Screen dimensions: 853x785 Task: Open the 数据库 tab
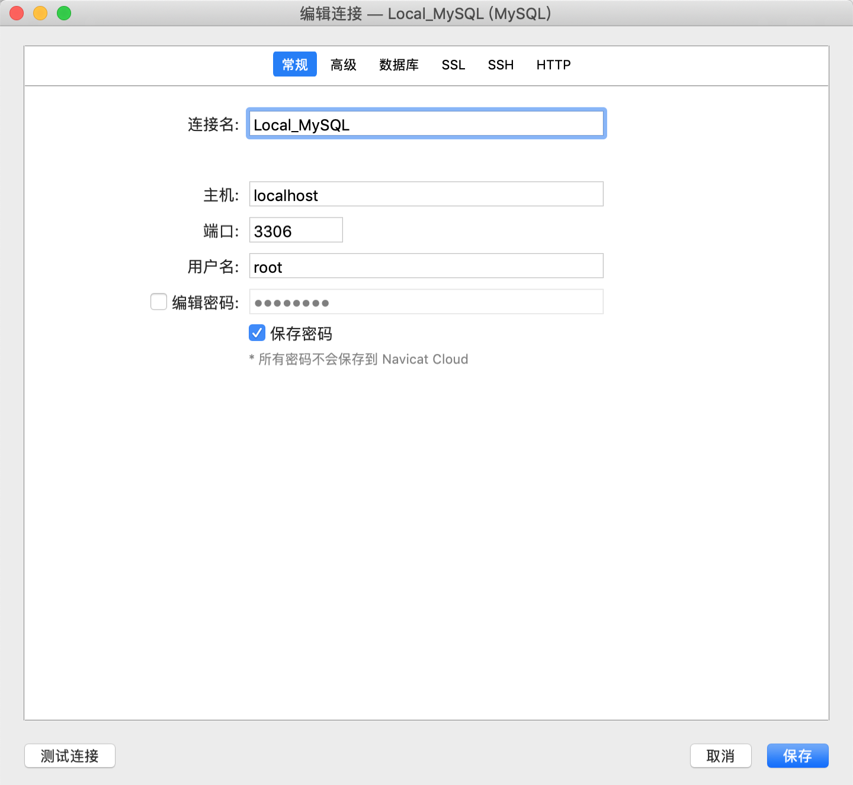coord(399,65)
